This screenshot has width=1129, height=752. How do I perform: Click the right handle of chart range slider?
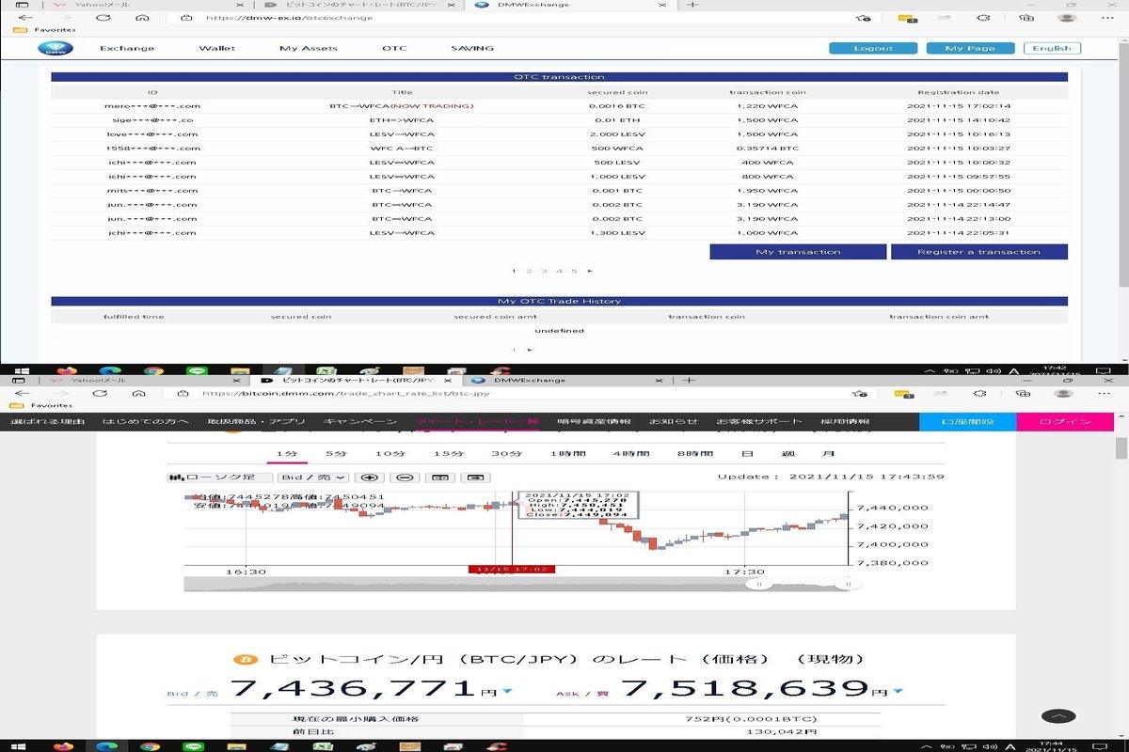point(848,584)
